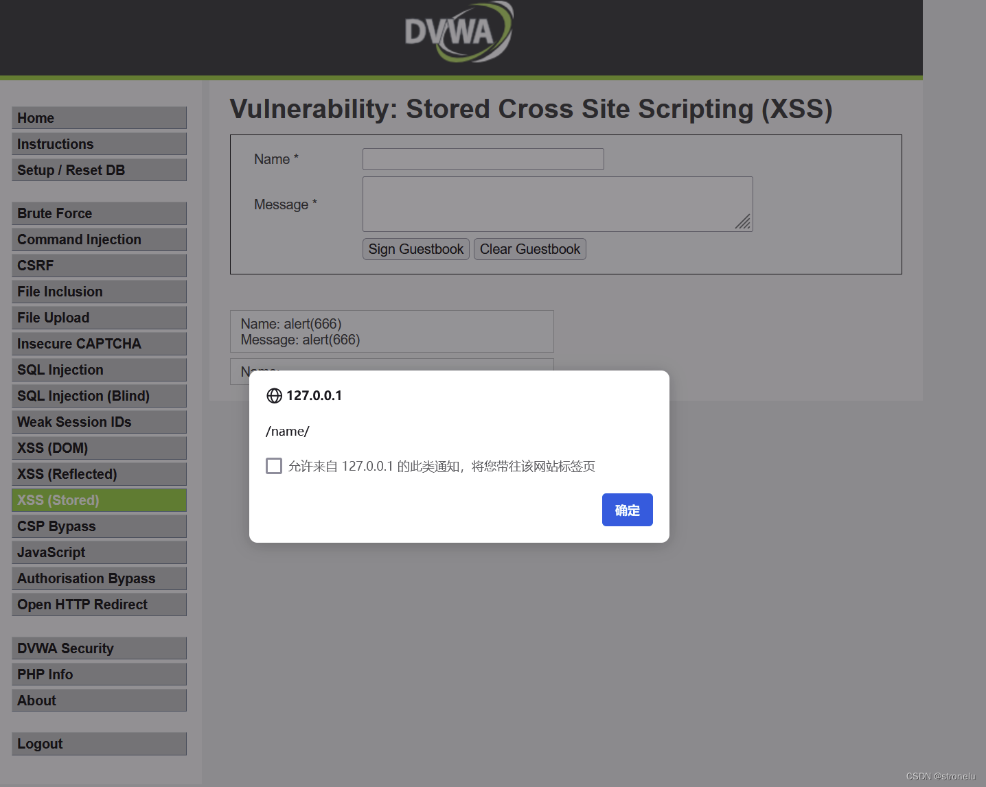Open the Instructions page
The image size is (986, 787).
pos(99,144)
